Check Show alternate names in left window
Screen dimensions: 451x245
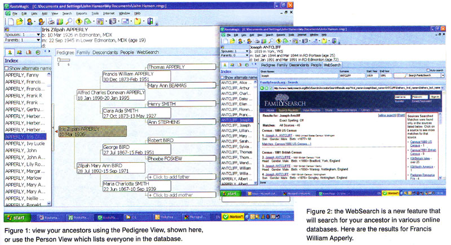point(6,68)
